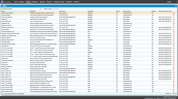Sort by the Priority column header
Screen dimensions: 178x99
119,11
